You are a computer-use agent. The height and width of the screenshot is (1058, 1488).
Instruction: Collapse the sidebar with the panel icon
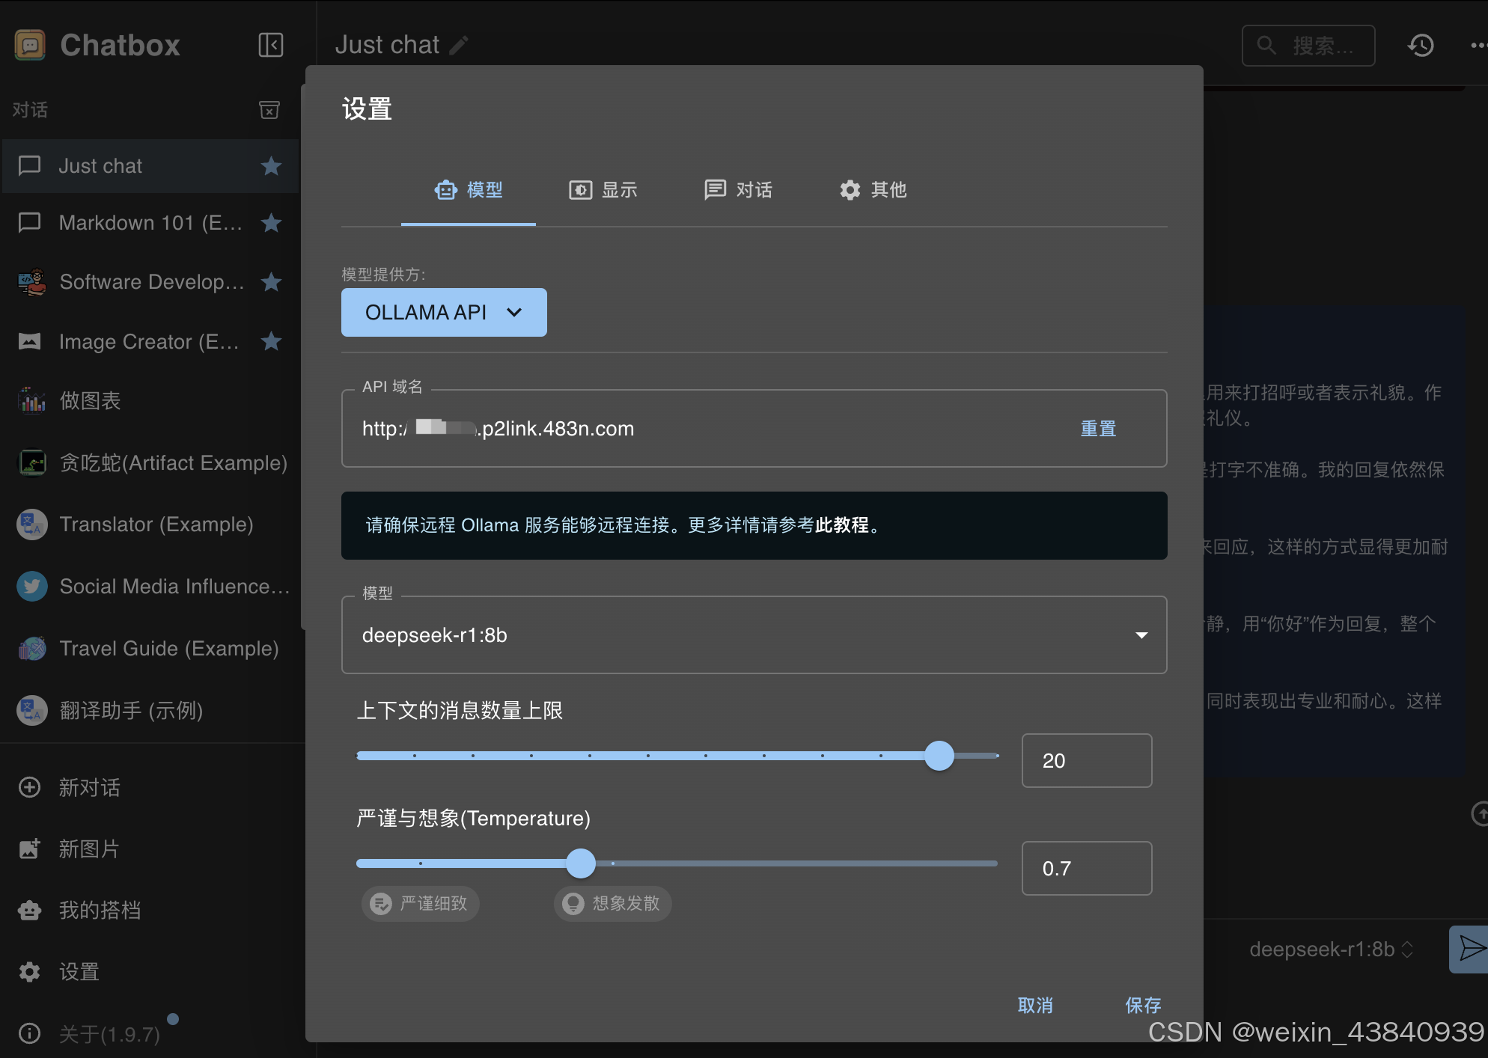[270, 45]
